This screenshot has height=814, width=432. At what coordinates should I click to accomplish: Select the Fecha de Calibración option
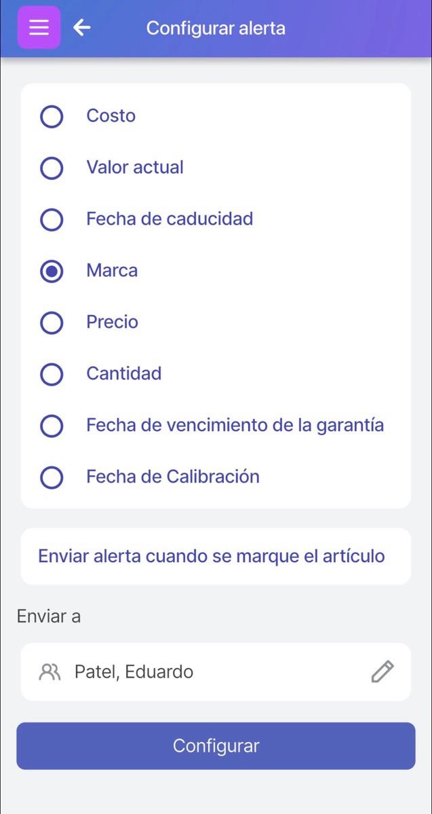coord(51,477)
